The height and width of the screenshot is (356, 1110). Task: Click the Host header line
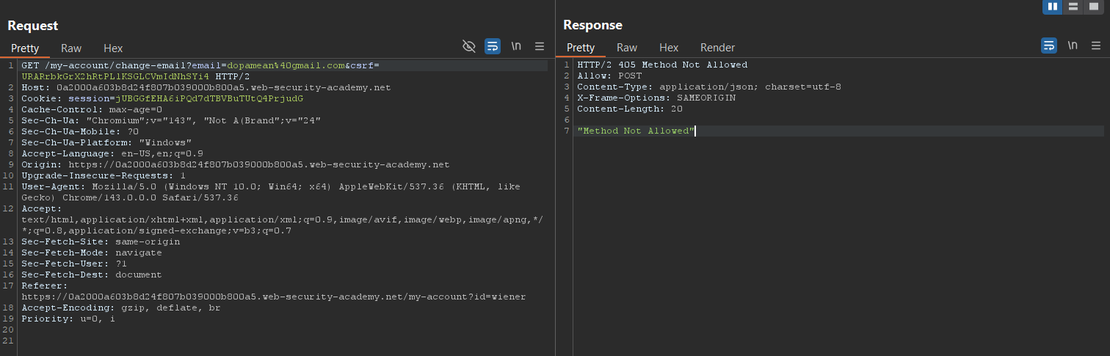tap(206, 87)
